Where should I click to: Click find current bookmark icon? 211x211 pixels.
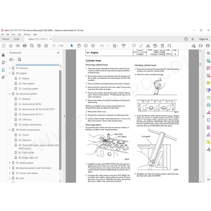pos(20,59)
